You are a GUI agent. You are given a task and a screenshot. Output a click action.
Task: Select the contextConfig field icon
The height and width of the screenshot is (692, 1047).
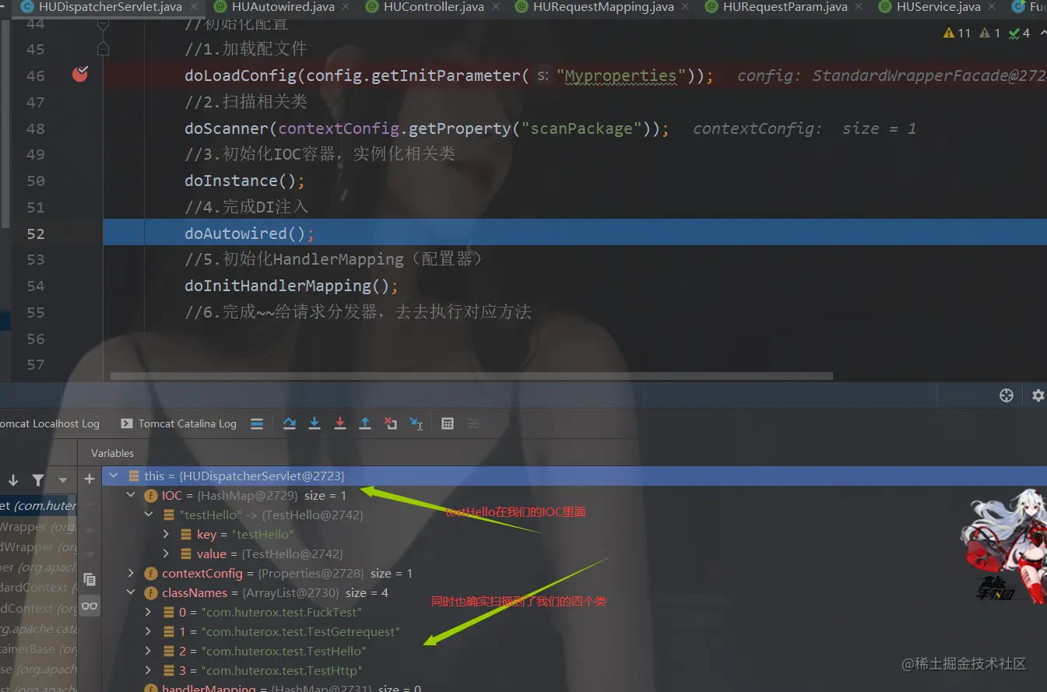(x=151, y=573)
